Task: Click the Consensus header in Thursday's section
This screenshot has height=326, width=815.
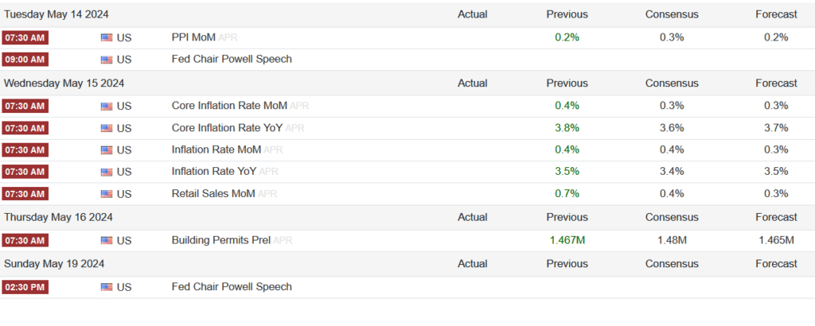Action: [672, 217]
